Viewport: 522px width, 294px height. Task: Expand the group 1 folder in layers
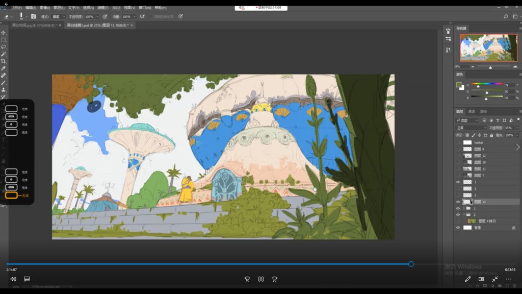click(x=463, y=208)
